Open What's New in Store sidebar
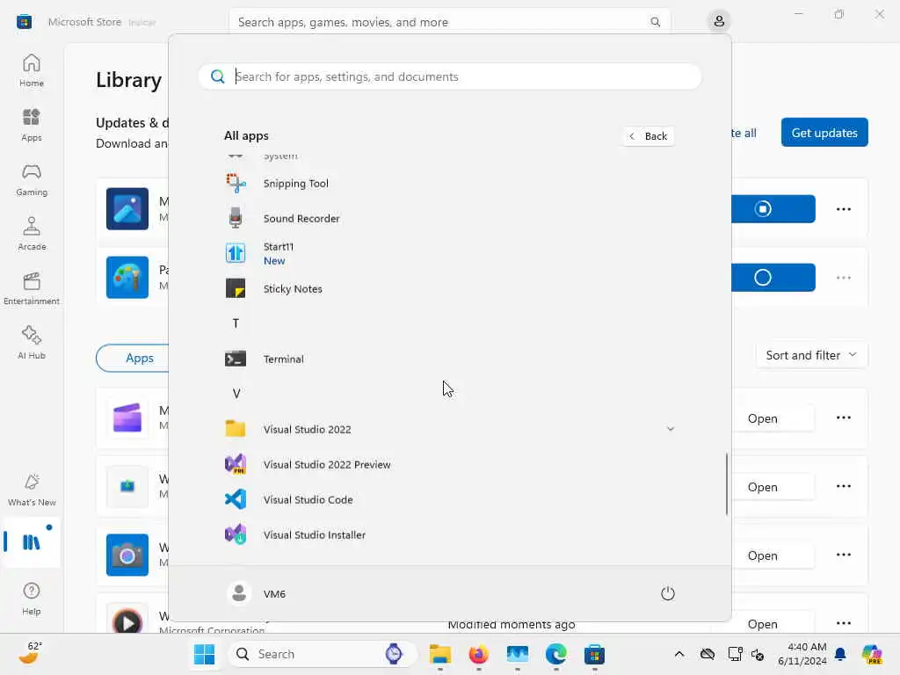 pos(32,490)
